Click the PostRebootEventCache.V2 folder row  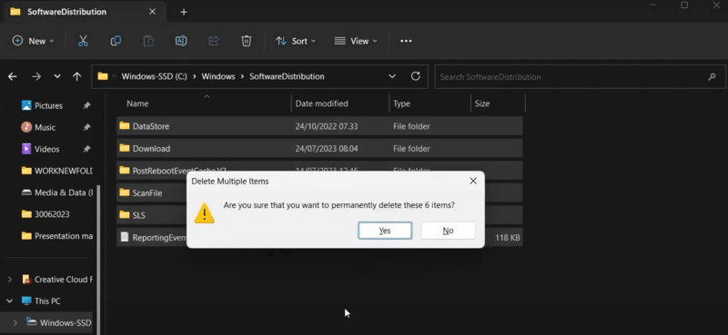pyautogui.click(x=319, y=170)
